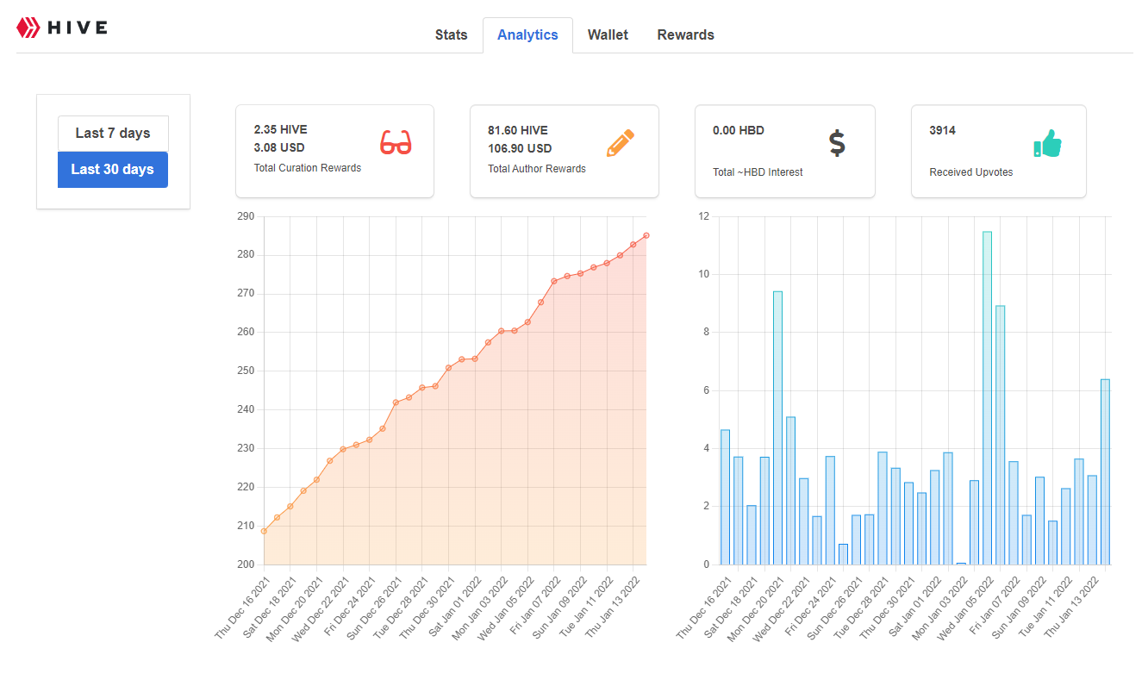Click the 6 y-axis label on the bar chart

(x=706, y=390)
